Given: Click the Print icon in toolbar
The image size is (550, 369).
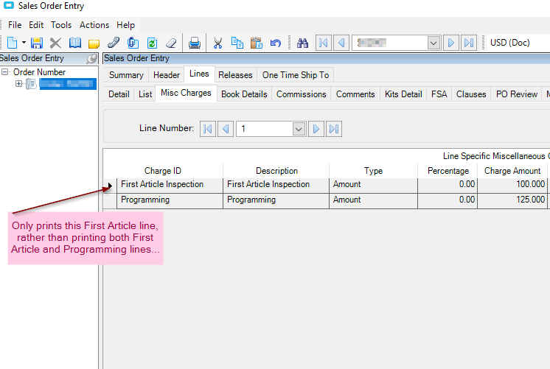Looking at the screenshot, I should tap(195, 43).
